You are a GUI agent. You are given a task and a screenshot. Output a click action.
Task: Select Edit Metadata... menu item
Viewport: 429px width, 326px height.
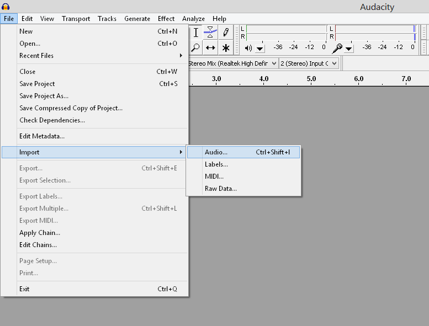pyautogui.click(x=94, y=136)
